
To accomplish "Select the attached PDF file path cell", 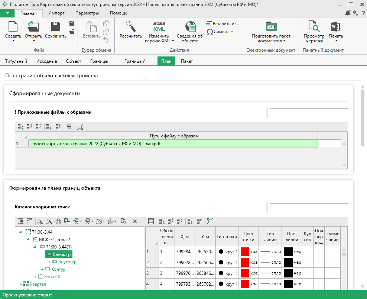I will tap(173, 144).
